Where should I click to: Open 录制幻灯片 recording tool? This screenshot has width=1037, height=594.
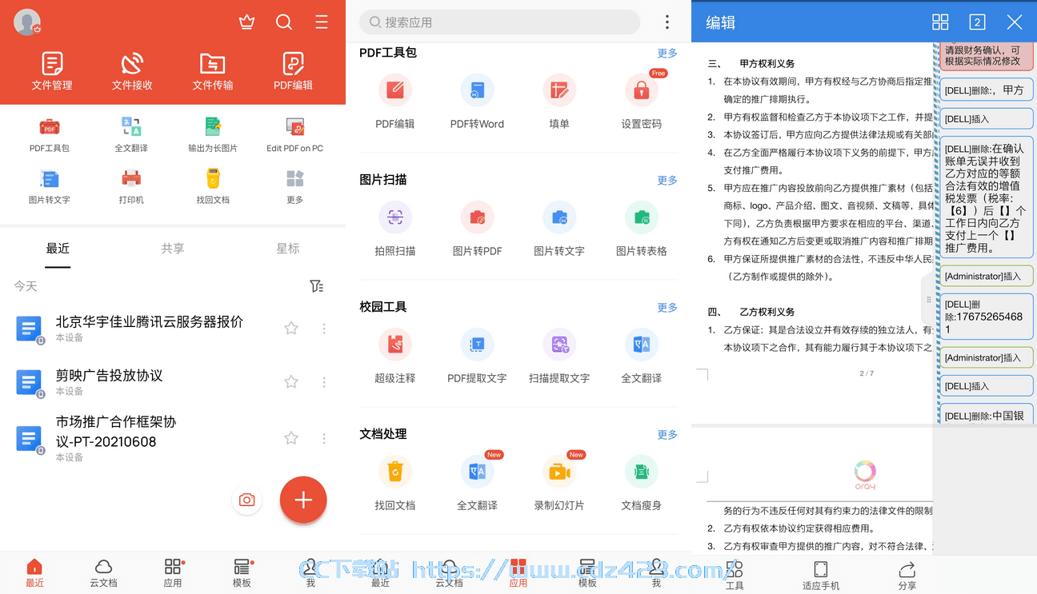tap(559, 482)
